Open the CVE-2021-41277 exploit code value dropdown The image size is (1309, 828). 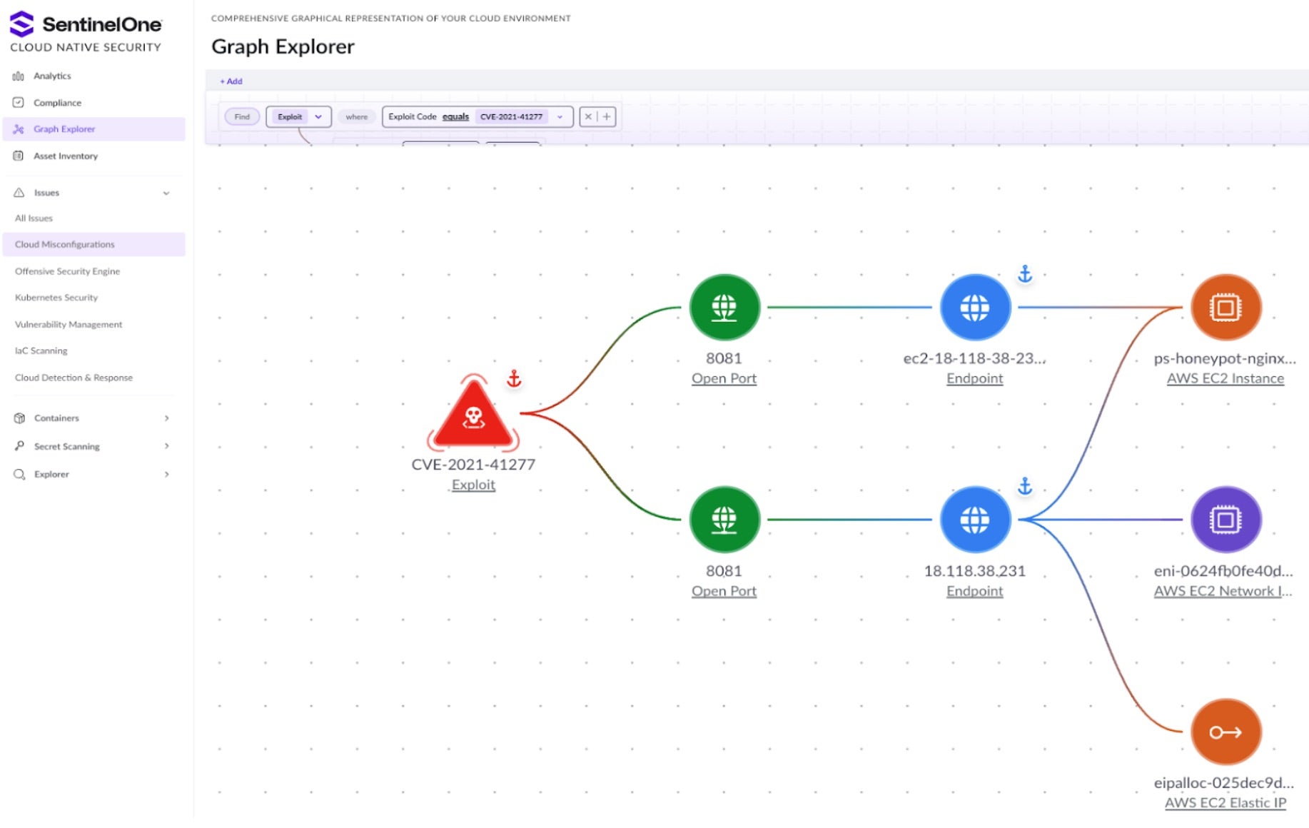click(521, 116)
